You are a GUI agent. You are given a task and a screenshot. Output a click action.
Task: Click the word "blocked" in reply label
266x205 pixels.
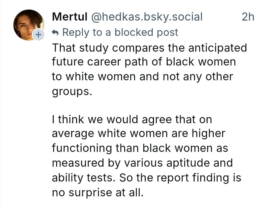tap(132, 33)
